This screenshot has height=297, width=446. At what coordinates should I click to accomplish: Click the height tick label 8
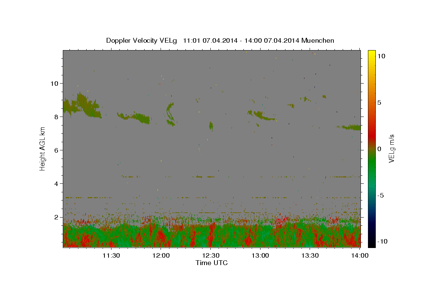(56, 117)
